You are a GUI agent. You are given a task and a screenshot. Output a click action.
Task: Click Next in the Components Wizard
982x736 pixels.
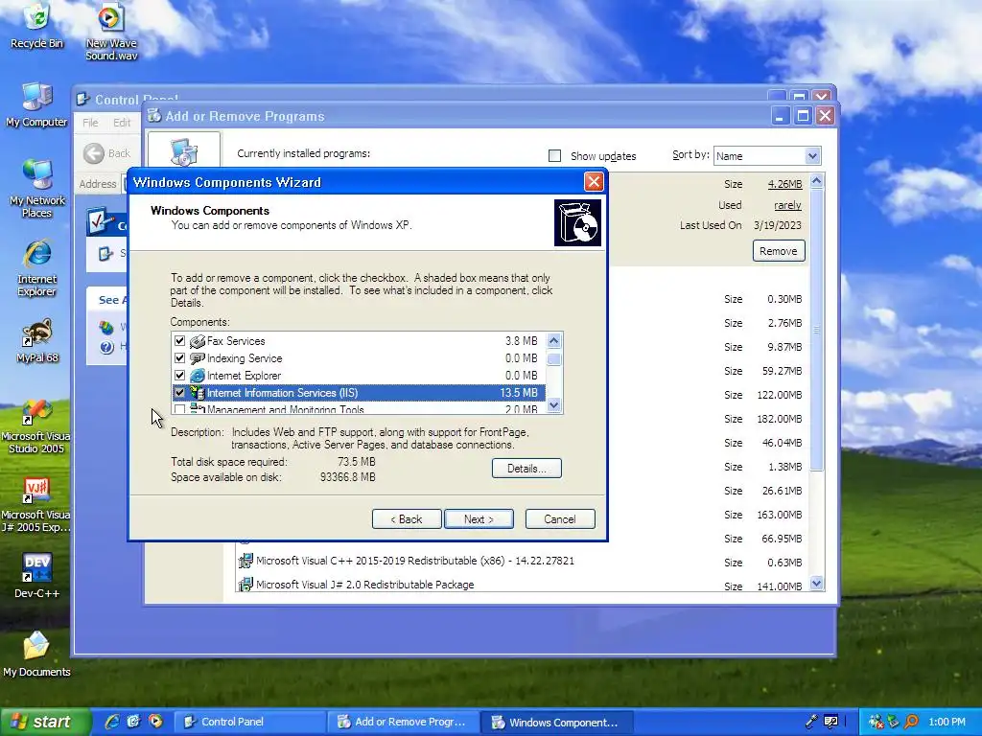point(479,518)
